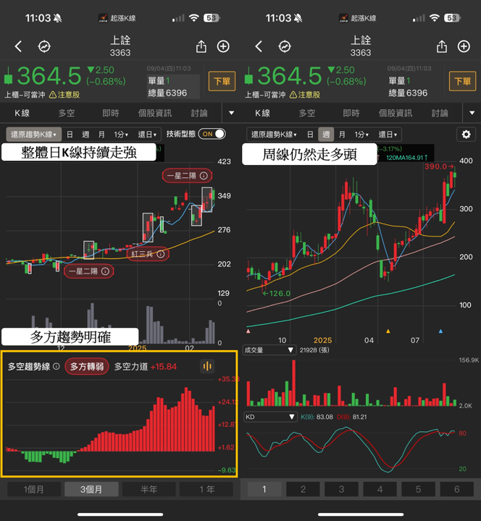481x521 pixels.
Task: Tap pink triangle marker on weekly chart
Action: click(x=248, y=331)
